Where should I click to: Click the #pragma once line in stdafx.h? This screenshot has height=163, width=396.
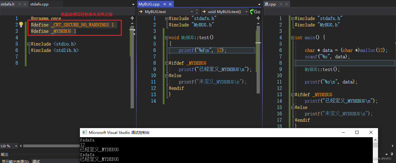pyautogui.click(x=46, y=19)
